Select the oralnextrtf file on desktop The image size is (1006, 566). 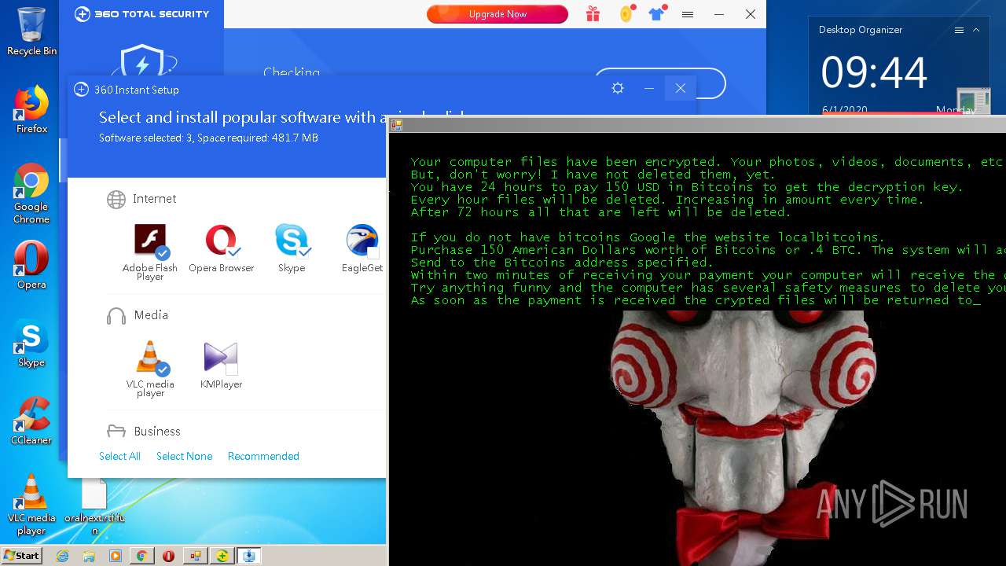[x=94, y=505]
